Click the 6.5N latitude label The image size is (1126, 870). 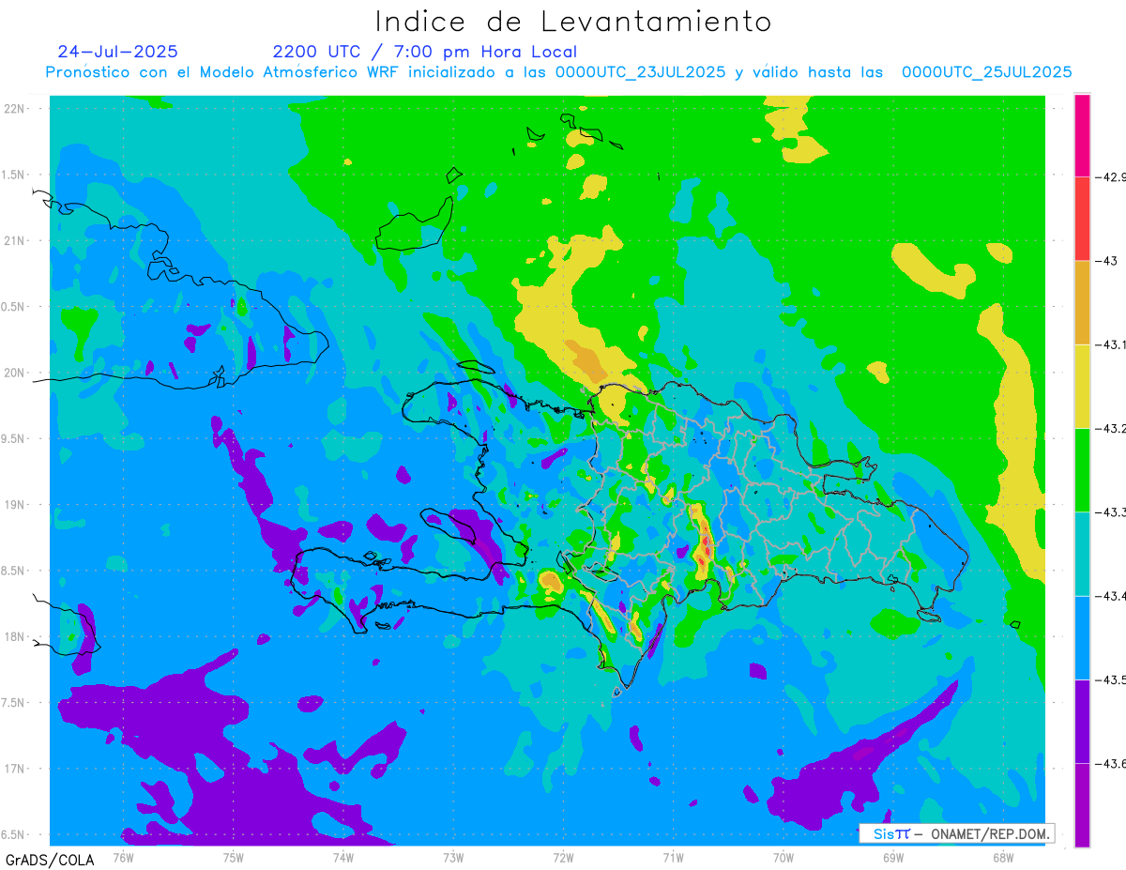(x=13, y=834)
